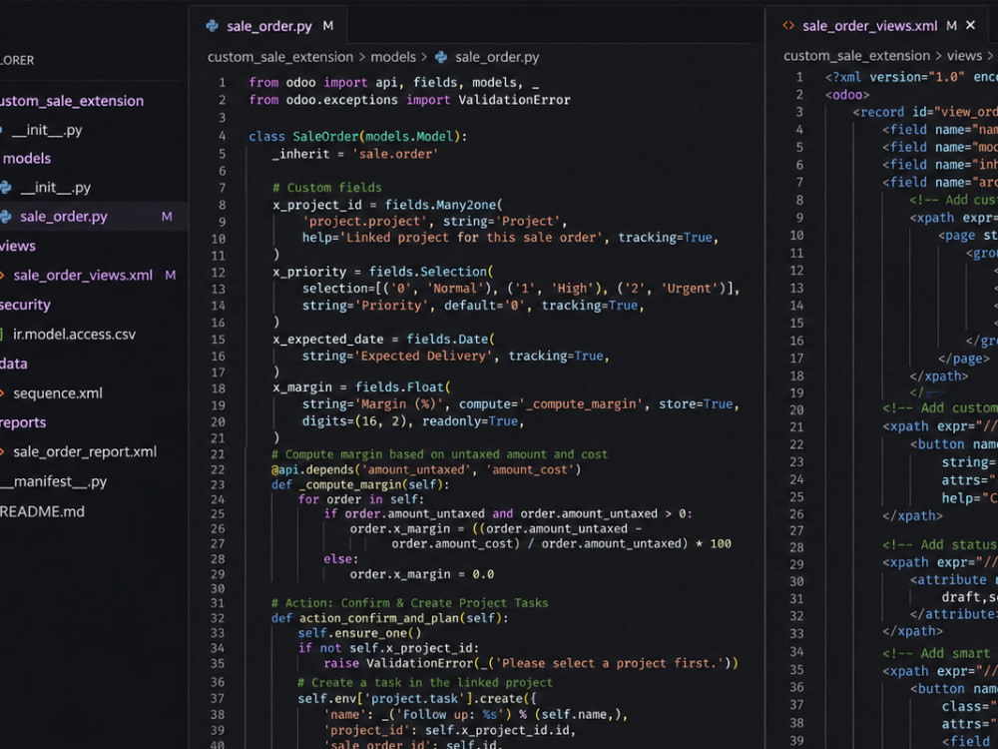The height and width of the screenshot is (749, 998).
Task: Click 'x_margin = fields.Float(' text
Action: (361, 387)
